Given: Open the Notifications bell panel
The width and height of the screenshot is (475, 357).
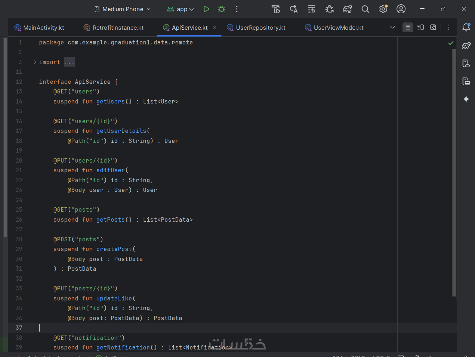Looking at the screenshot, I should pos(466,27).
